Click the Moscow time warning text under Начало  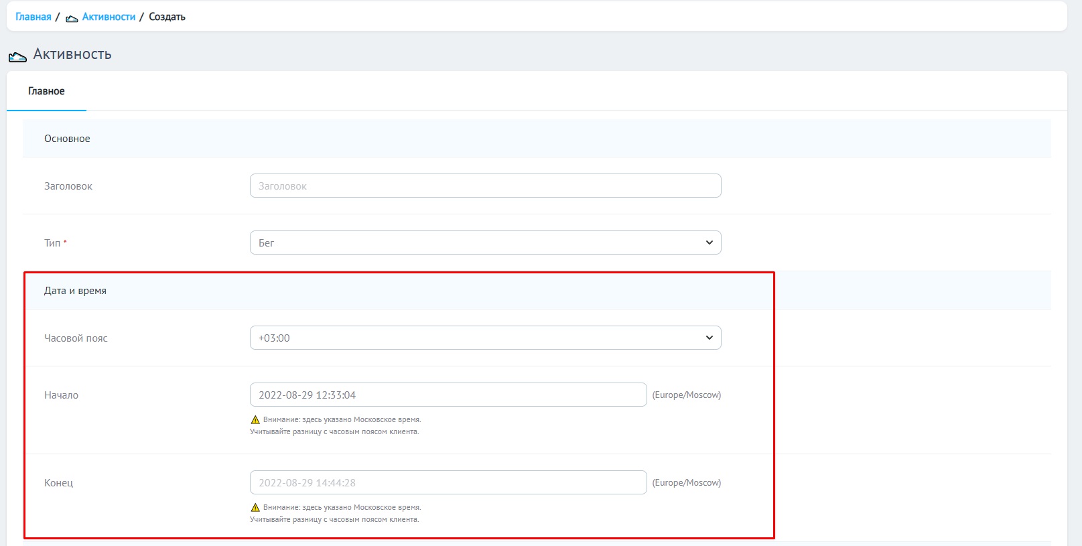click(x=342, y=420)
